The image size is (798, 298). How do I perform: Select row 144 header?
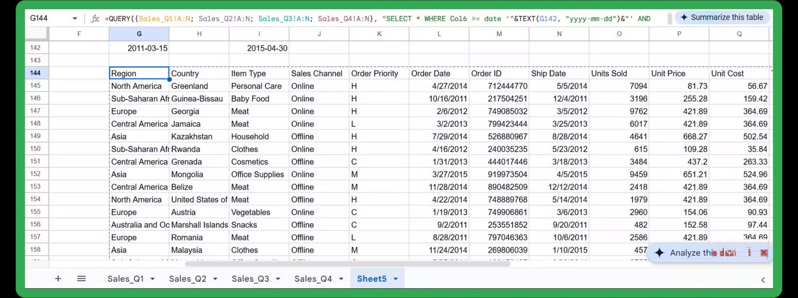tap(36, 73)
